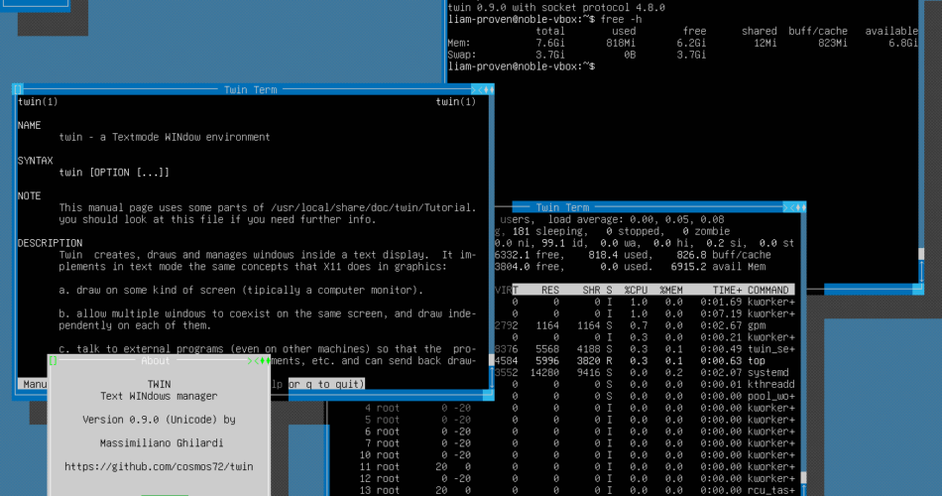This screenshot has height=496, width=942.
Task: Click the double-arrow gadget on the About title bar
Action: (x=264, y=361)
